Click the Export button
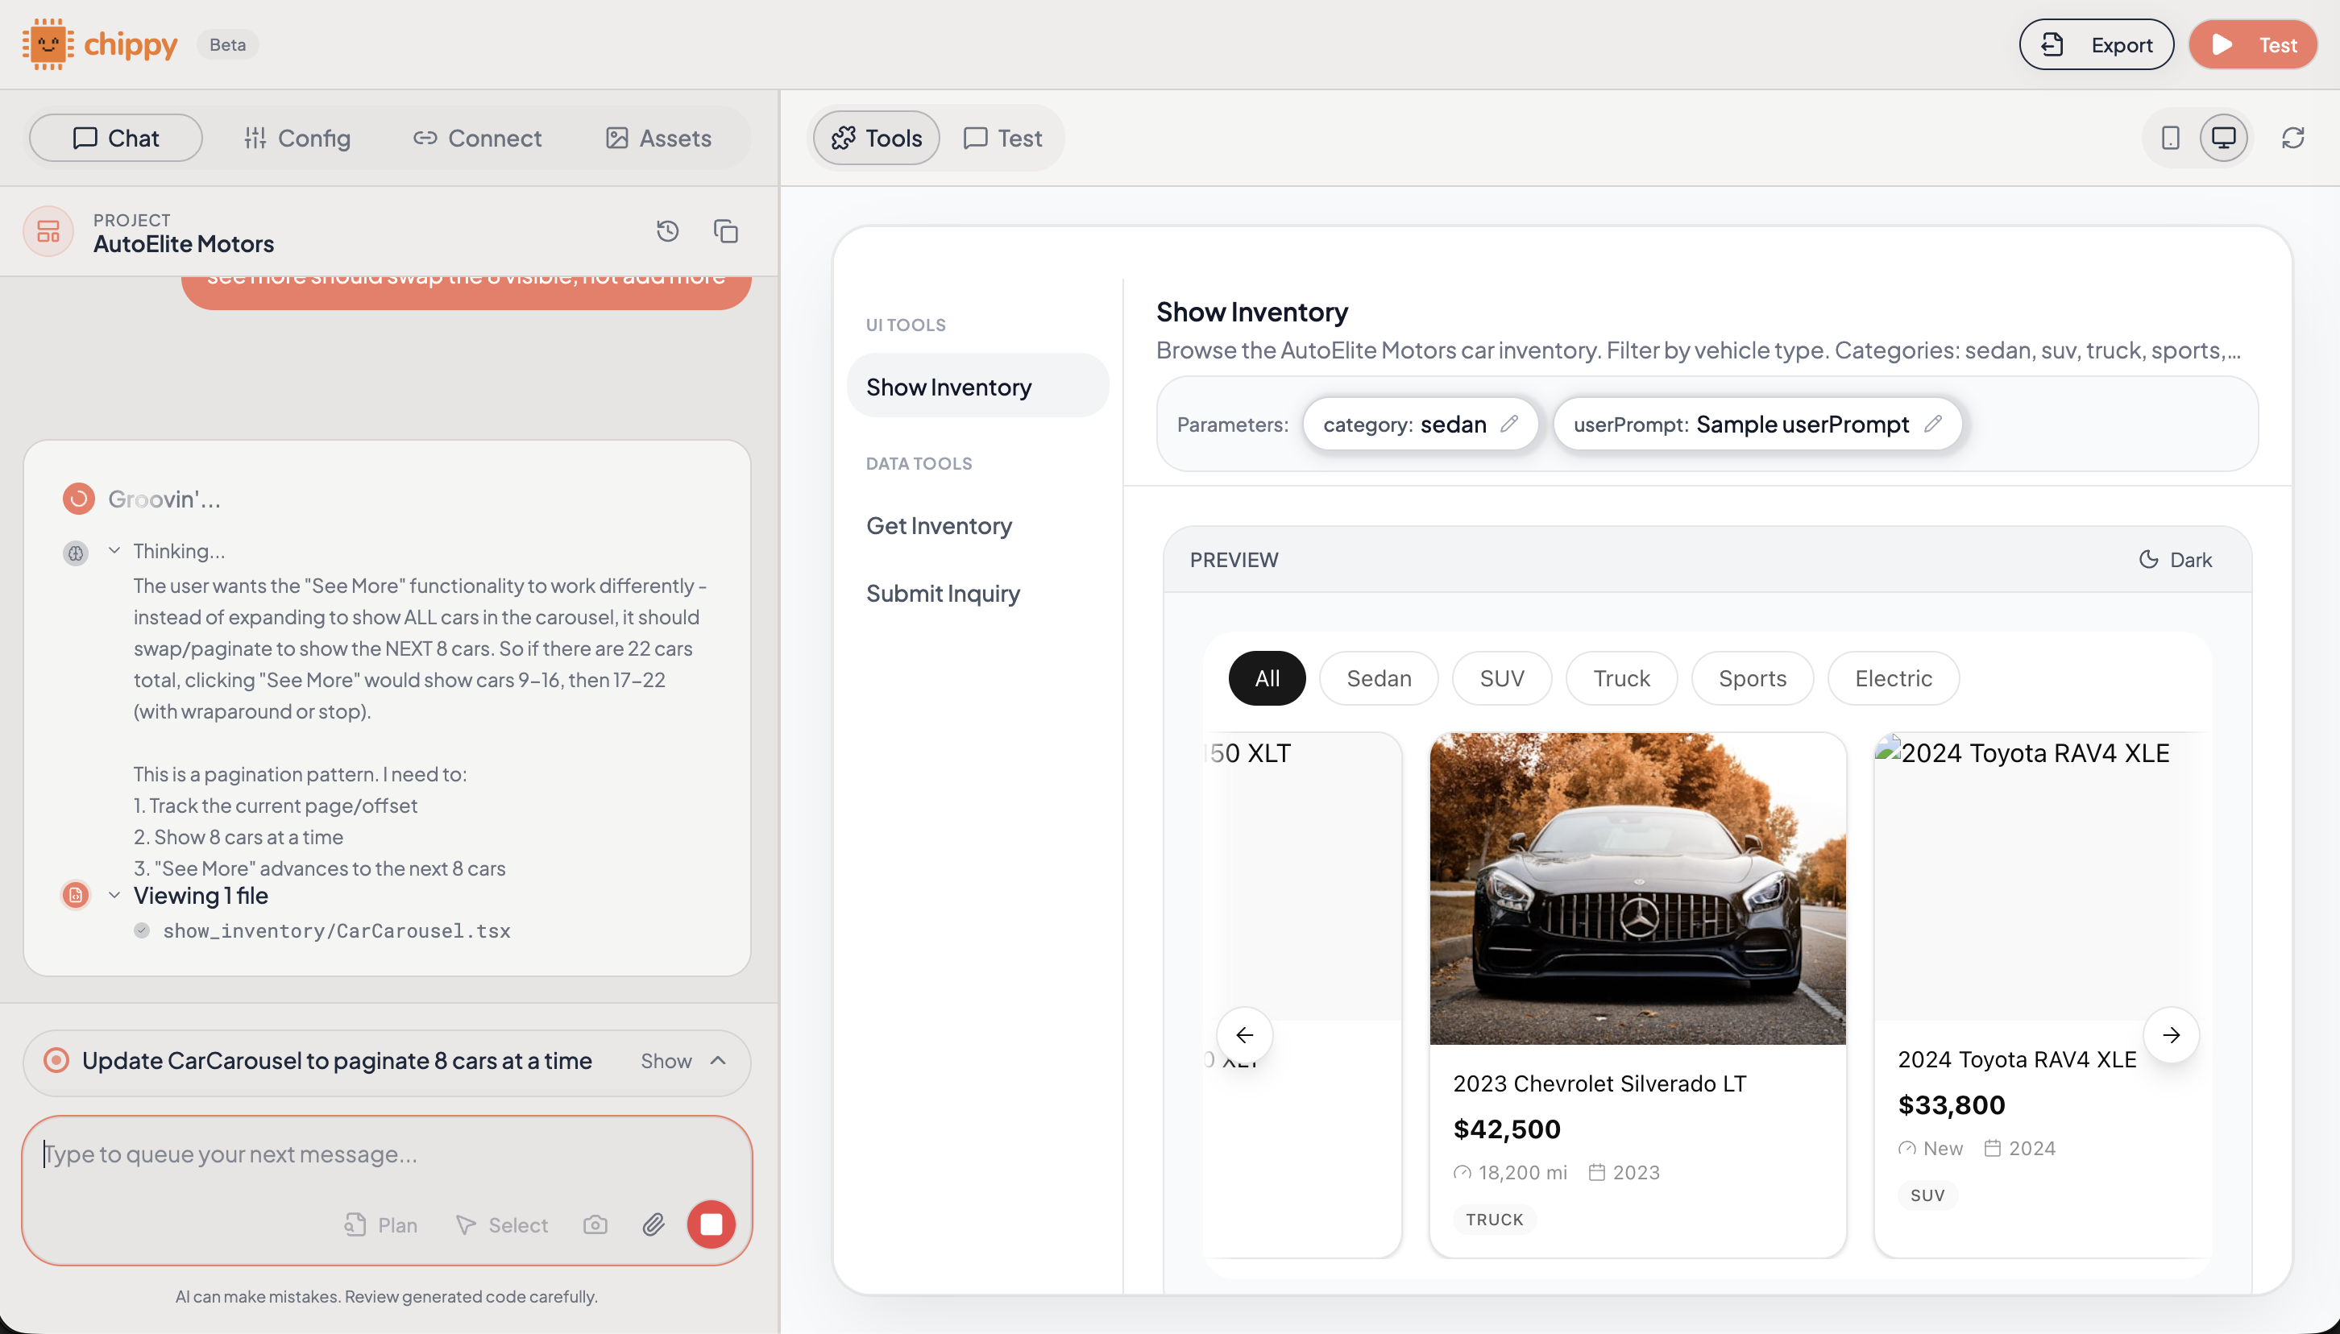The width and height of the screenshot is (2340, 1334). click(x=2097, y=45)
